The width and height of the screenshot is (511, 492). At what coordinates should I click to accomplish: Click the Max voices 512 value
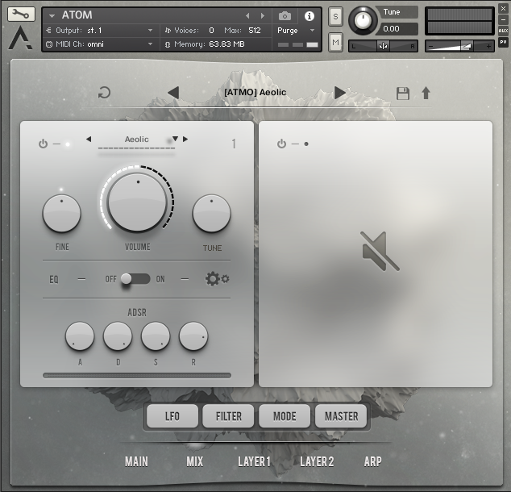coord(255,31)
